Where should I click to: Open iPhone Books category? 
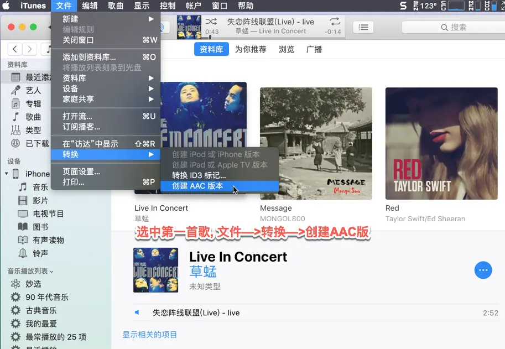click(x=34, y=227)
